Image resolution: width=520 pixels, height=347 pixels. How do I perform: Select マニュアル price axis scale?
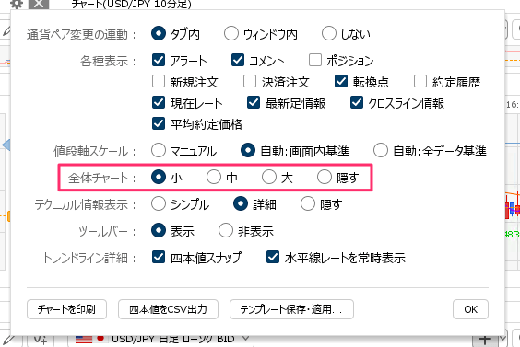pos(159,150)
